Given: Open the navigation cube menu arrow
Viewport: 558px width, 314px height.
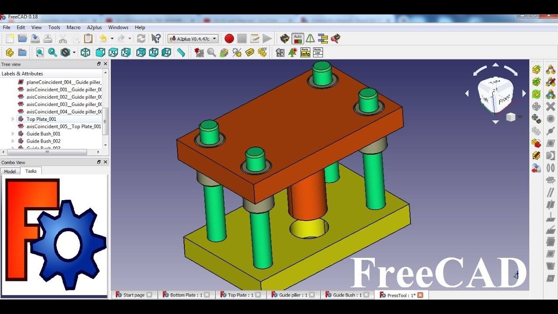Looking at the screenshot, I should point(519,117).
